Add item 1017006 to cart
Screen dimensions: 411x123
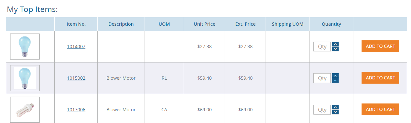[x=380, y=109]
